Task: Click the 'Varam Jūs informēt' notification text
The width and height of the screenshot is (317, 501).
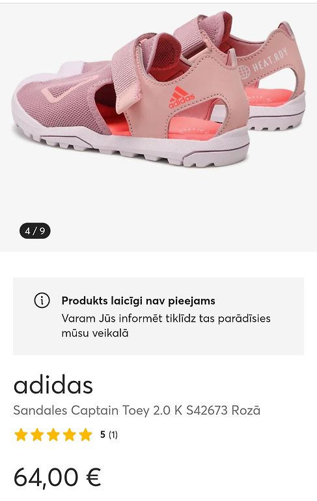Action: tap(166, 326)
